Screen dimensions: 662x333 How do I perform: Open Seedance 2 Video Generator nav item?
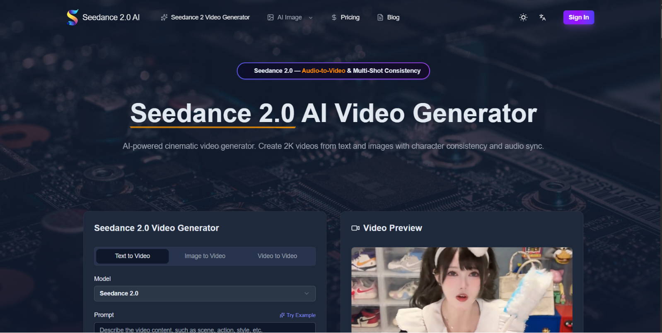[205, 17]
